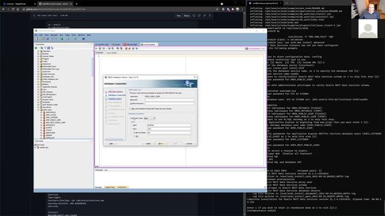The image size is (385, 216).
Task: Click the Run Statement icon in worksheet toolbar
Action: pos(96,49)
